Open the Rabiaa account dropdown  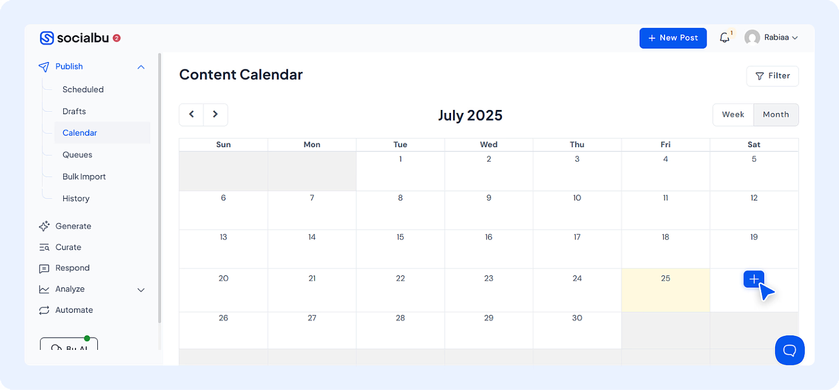point(772,38)
